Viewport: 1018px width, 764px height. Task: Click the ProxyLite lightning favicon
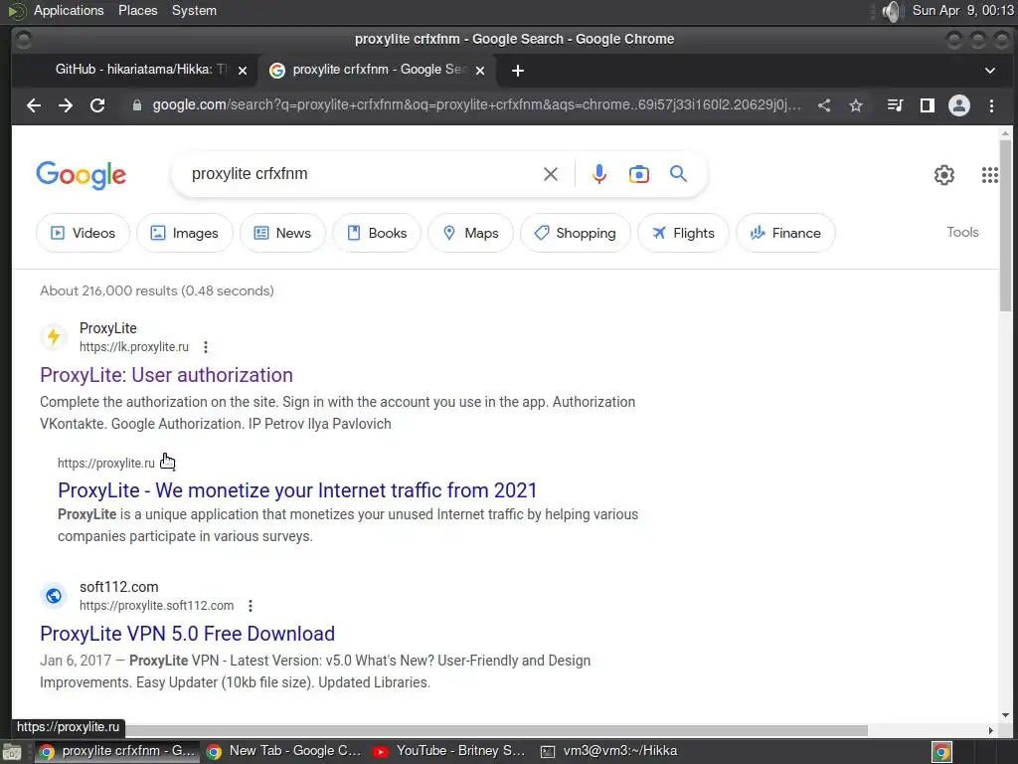coord(54,336)
